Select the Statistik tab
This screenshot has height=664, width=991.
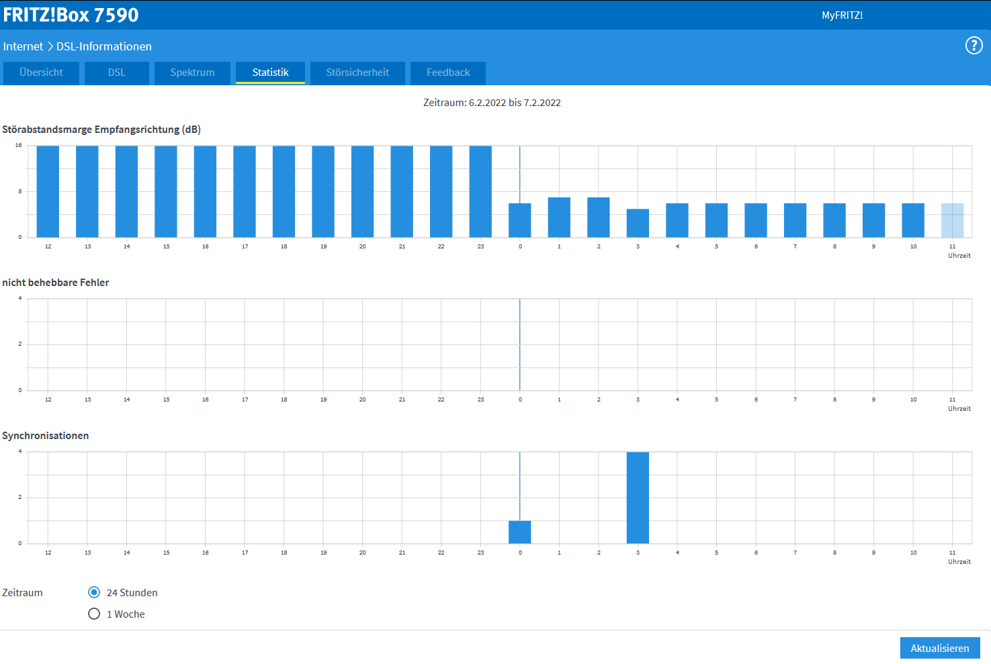(271, 73)
